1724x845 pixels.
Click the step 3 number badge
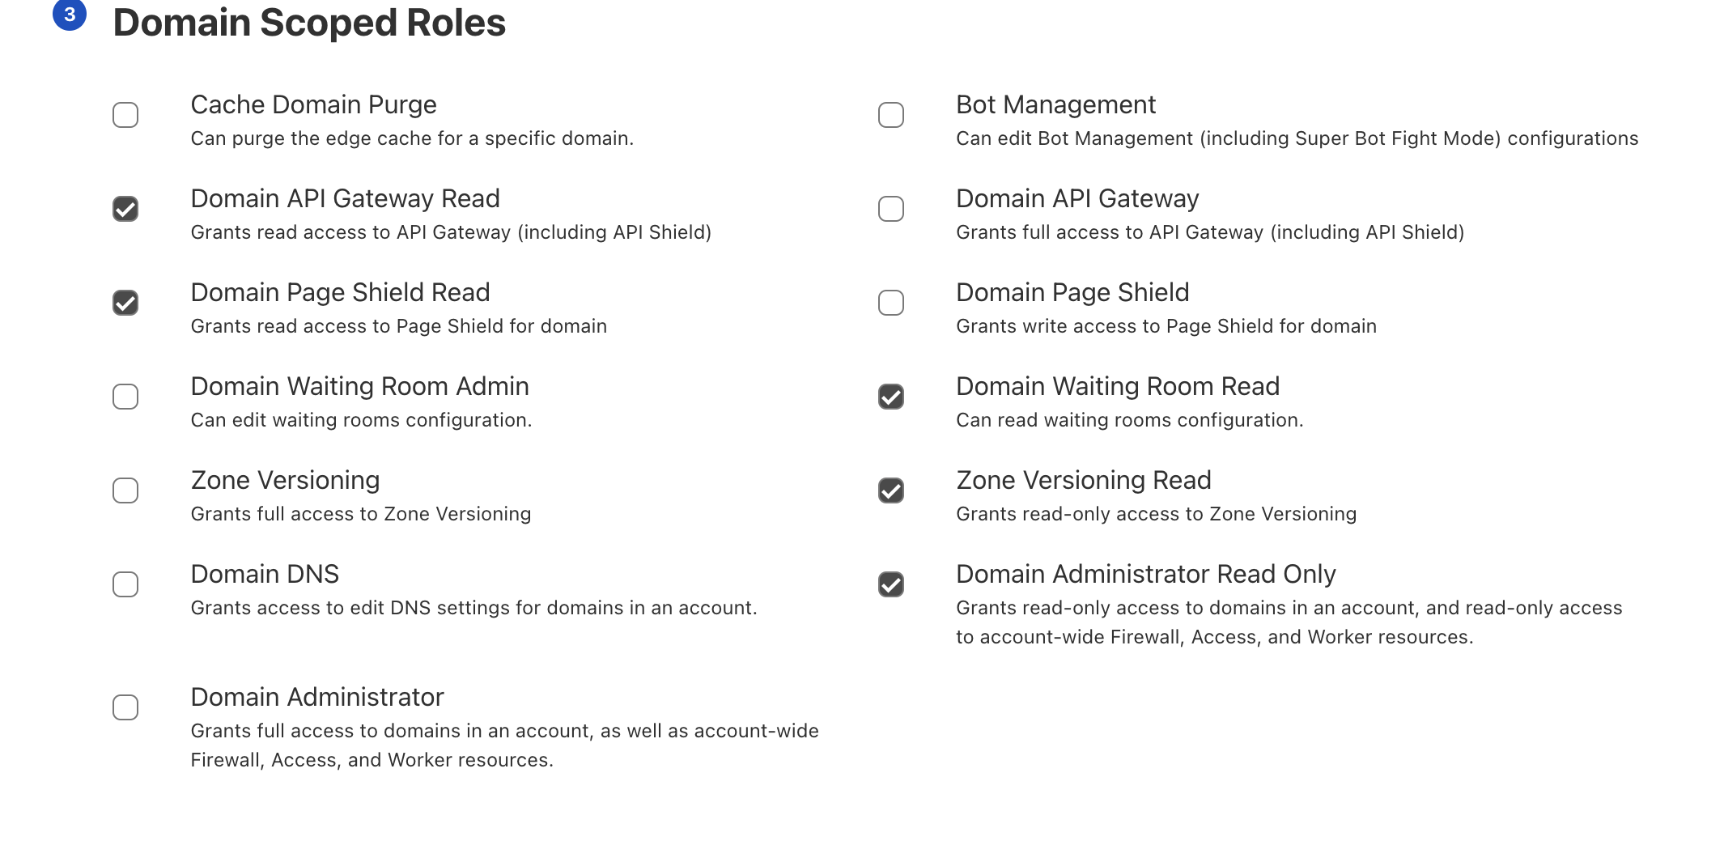pyautogui.click(x=70, y=15)
